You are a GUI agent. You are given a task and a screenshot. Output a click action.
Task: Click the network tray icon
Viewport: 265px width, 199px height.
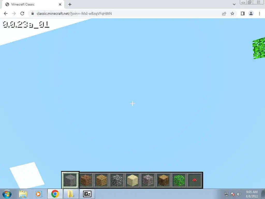pos(226,194)
